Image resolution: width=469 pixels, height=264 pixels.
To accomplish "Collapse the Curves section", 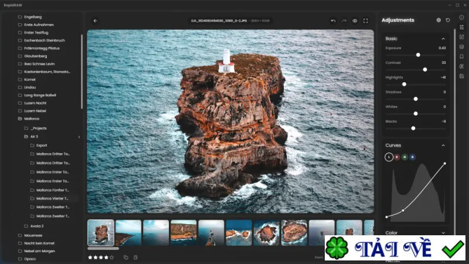I will (x=443, y=145).
